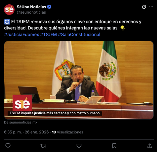Click the TSJEM impulsa justicia headline caption
The image size is (157, 152).
tap(55, 113)
